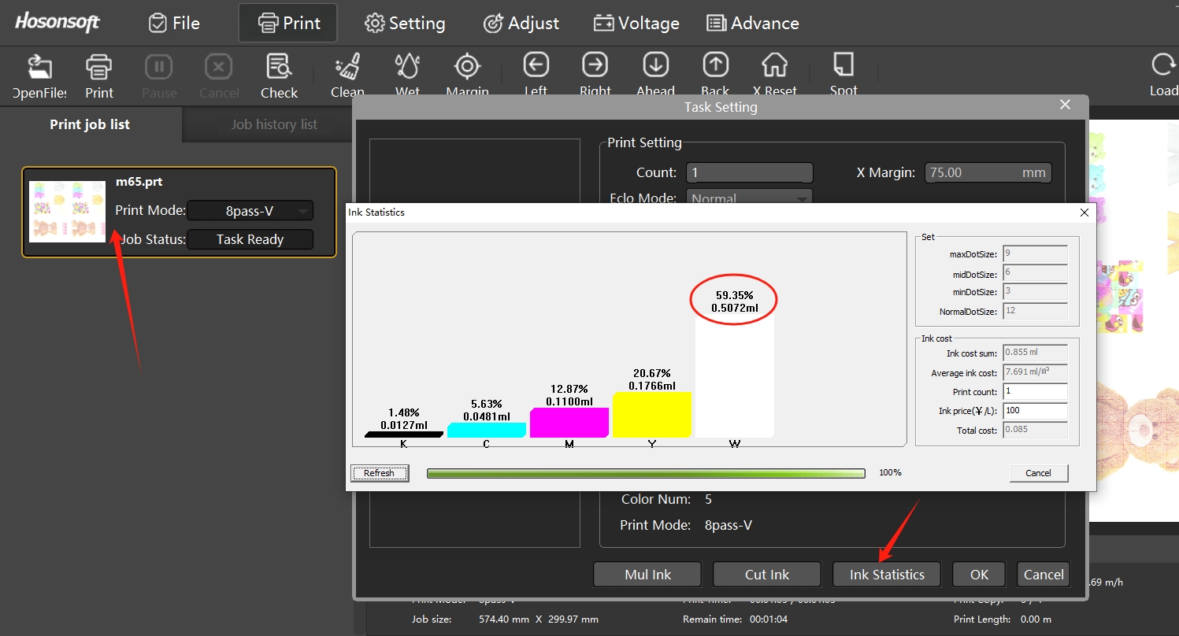
Task: Click the OpenFiles toolbar icon
Action: tap(39, 68)
